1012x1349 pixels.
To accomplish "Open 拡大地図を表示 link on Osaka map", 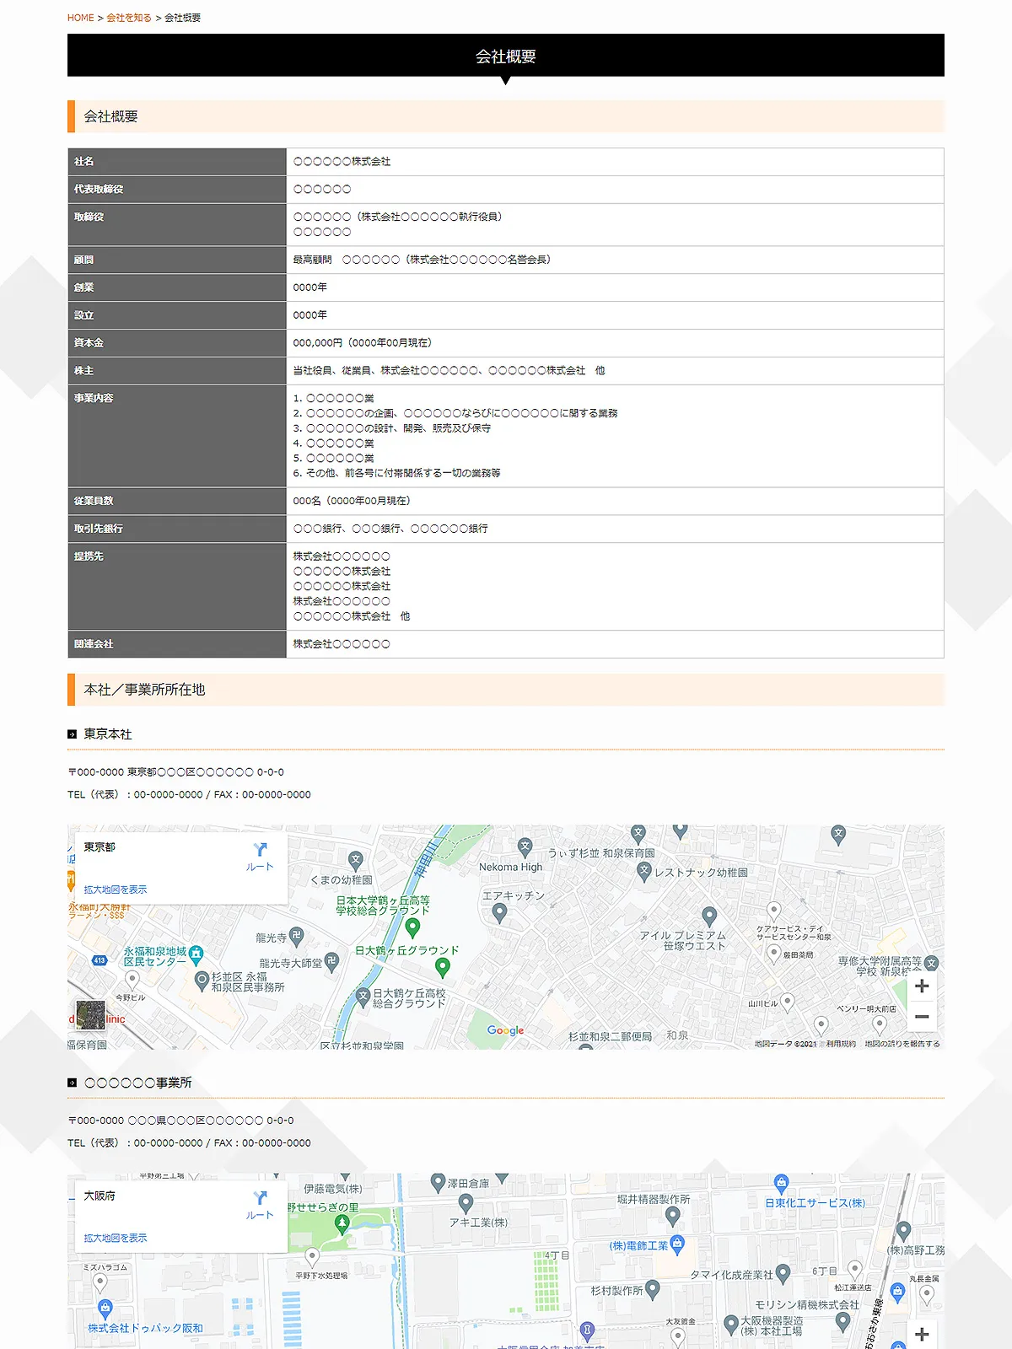I will (x=116, y=1238).
